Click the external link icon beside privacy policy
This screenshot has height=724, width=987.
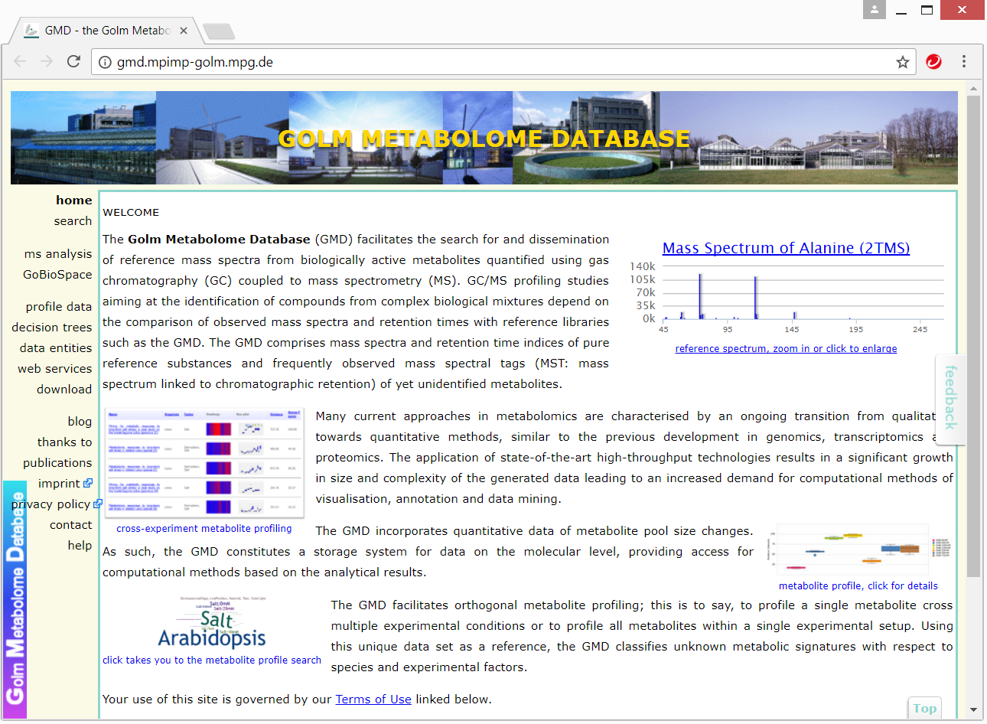[x=97, y=504]
